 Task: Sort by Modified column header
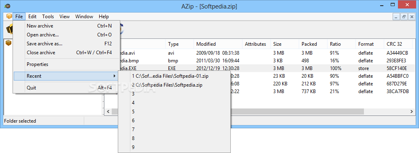tap(218, 44)
